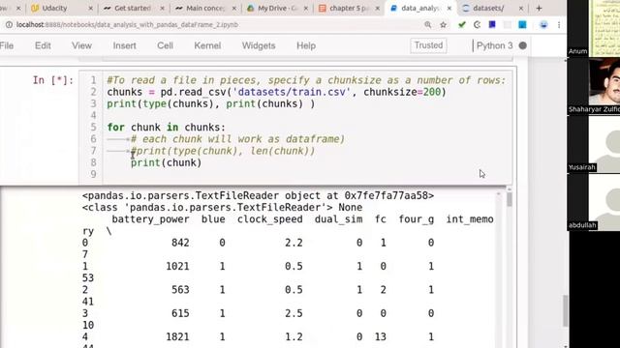The height and width of the screenshot is (348, 620).
Task: Click the clock_speed value 2.5
Action: (x=294, y=313)
